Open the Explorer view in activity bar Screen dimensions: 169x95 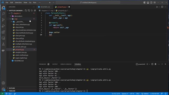(3, 8)
